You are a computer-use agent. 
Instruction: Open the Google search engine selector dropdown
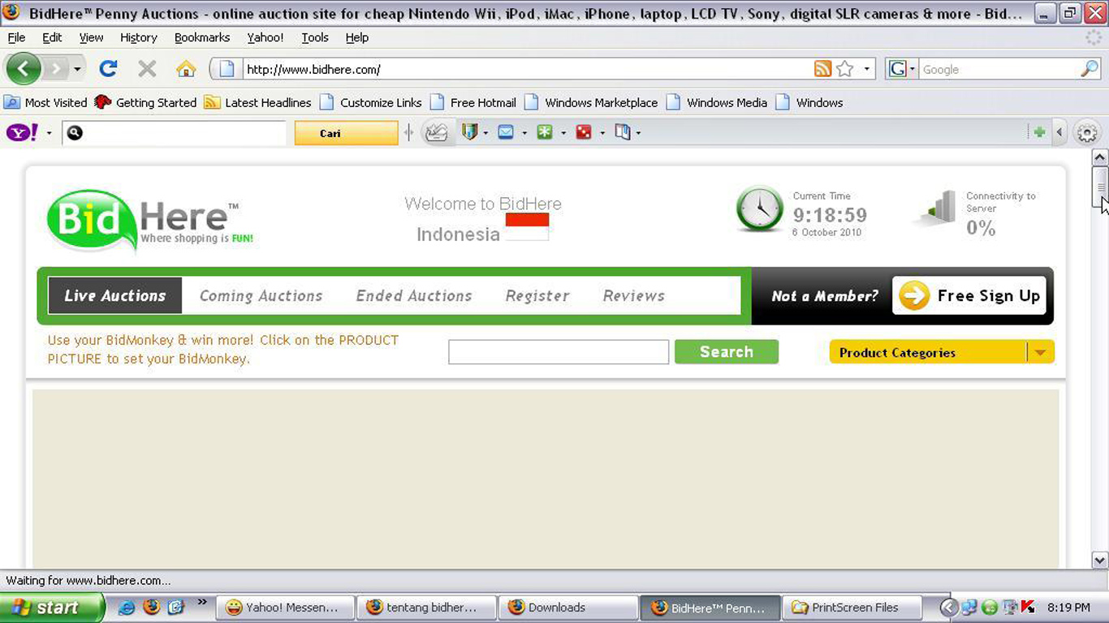(x=902, y=69)
